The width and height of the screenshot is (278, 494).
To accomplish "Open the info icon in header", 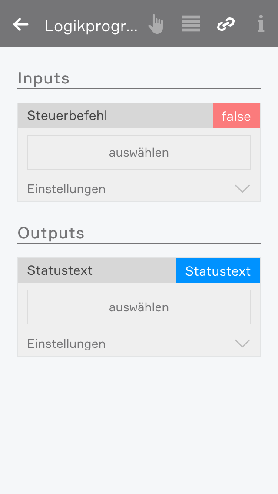I will pos(261,24).
